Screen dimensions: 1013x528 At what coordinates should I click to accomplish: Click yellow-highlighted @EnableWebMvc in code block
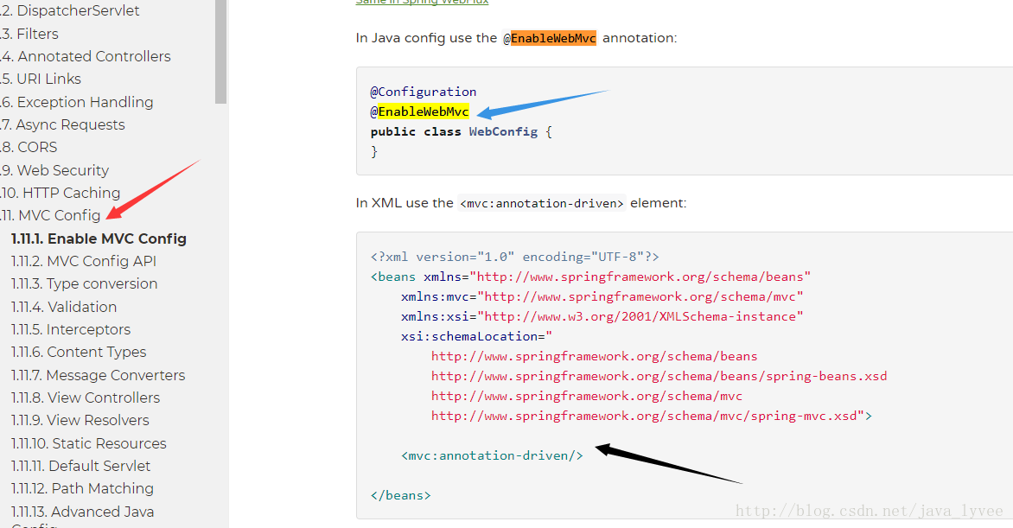[x=419, y=111]
